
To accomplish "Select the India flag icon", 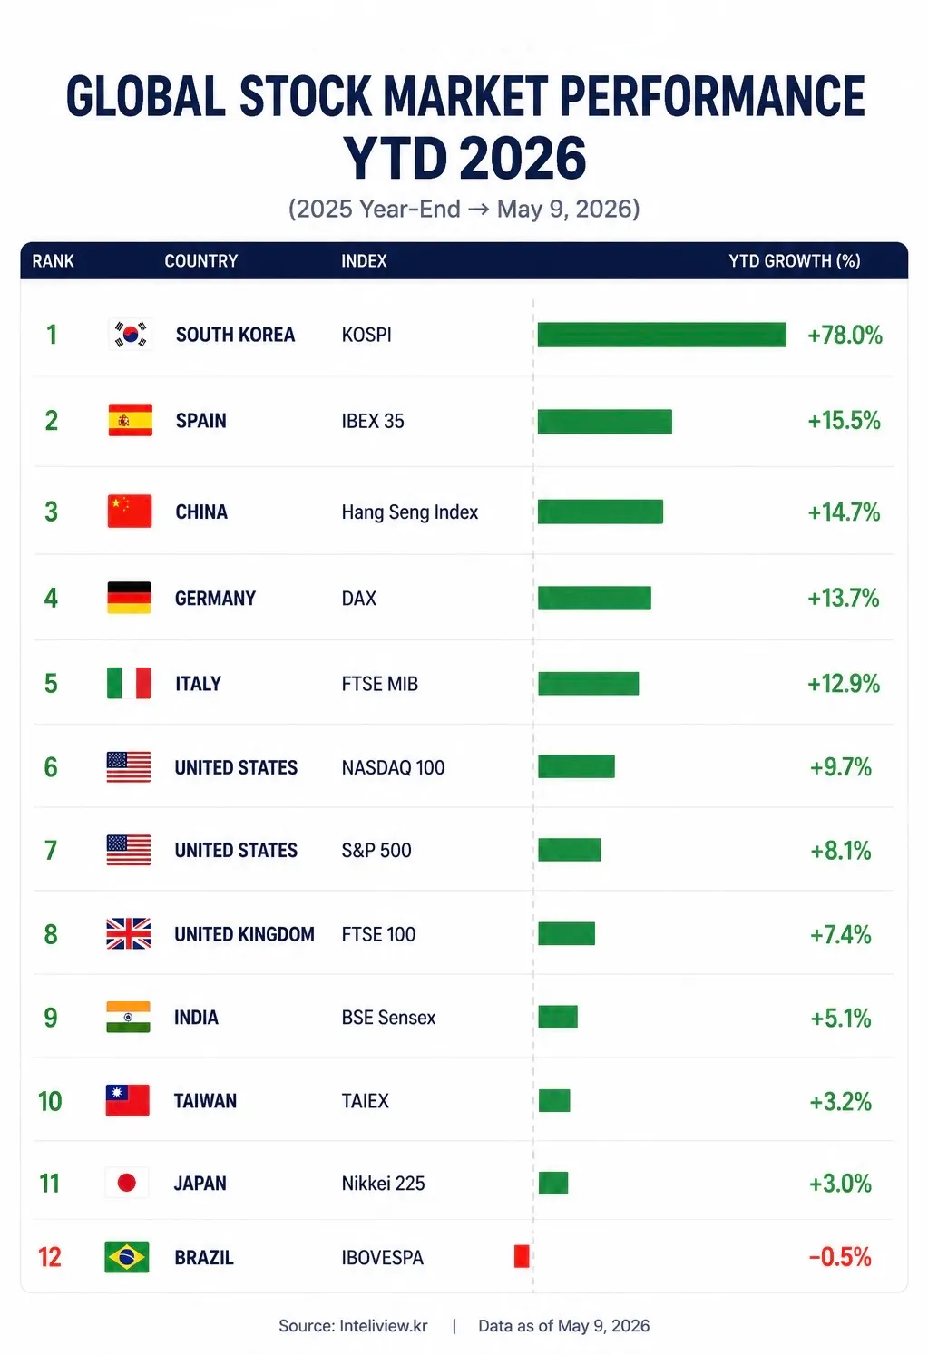I will (128, 1017).
